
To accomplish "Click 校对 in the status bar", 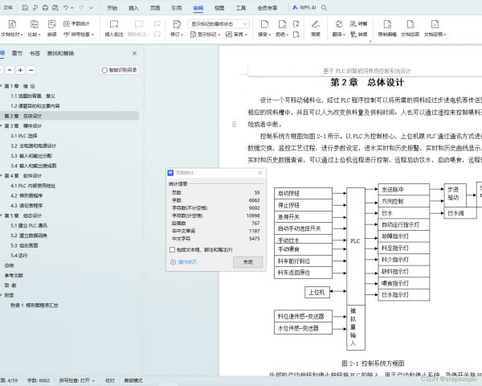I will tap(110, 380).
